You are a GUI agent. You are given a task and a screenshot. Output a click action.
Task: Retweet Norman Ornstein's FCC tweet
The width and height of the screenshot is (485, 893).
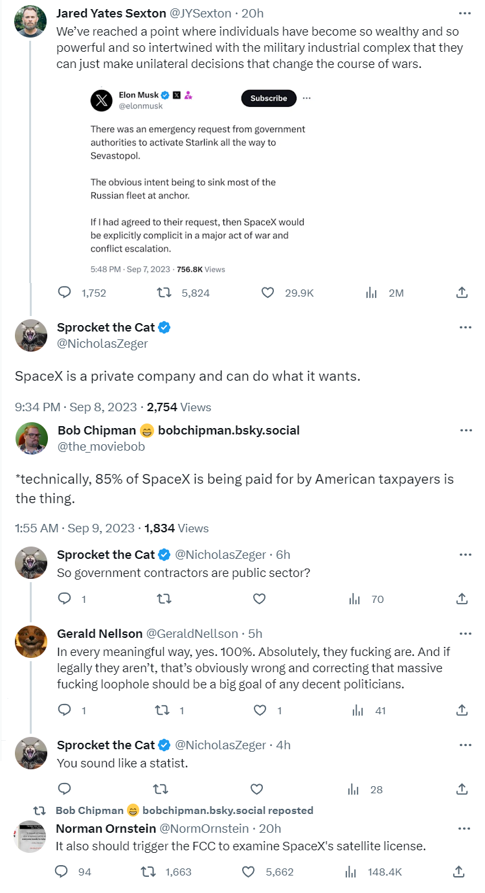(x=148, y=872)
